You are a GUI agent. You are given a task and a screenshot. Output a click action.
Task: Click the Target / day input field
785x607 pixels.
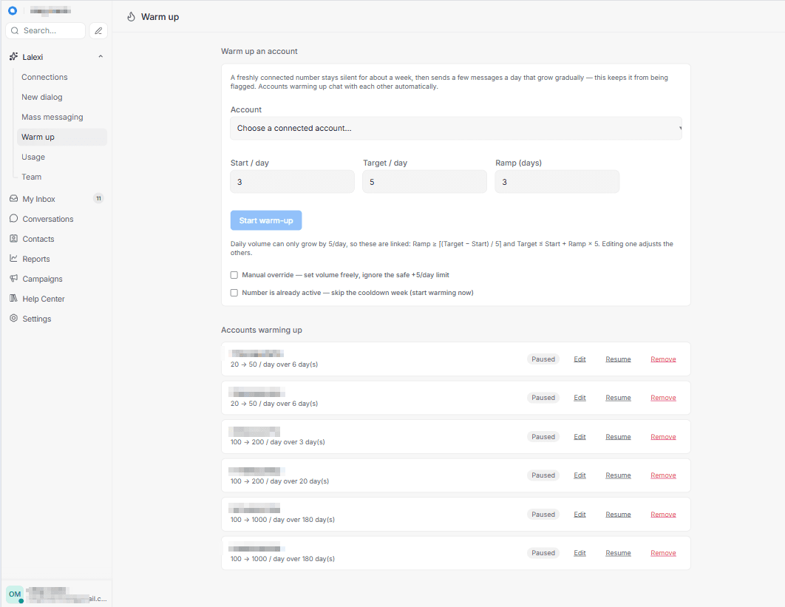[x=424, y=182]
